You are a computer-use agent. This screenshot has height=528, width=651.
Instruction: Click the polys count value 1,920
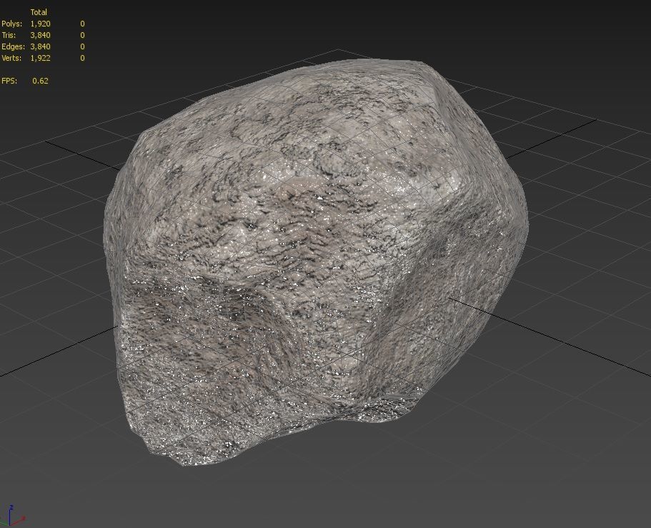(40, 24)
